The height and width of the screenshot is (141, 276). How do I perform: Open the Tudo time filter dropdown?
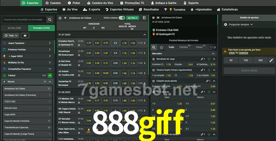(x=11, y=36)
